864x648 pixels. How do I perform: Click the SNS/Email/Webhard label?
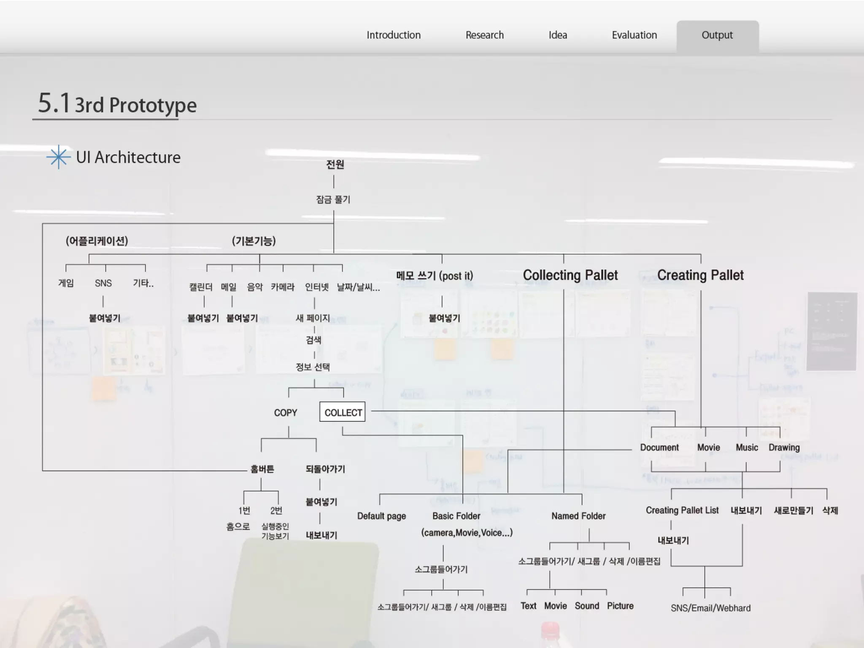[710, 608]
